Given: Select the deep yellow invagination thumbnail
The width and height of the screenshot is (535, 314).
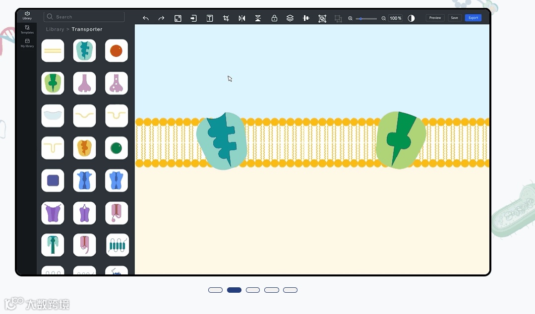Looking at the screenshot, I should 53,148.
